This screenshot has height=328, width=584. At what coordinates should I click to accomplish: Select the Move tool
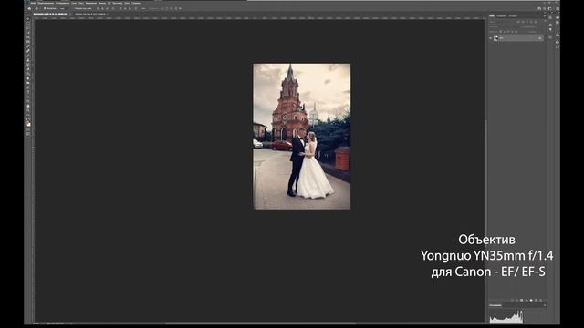click(x=28, y=18)
